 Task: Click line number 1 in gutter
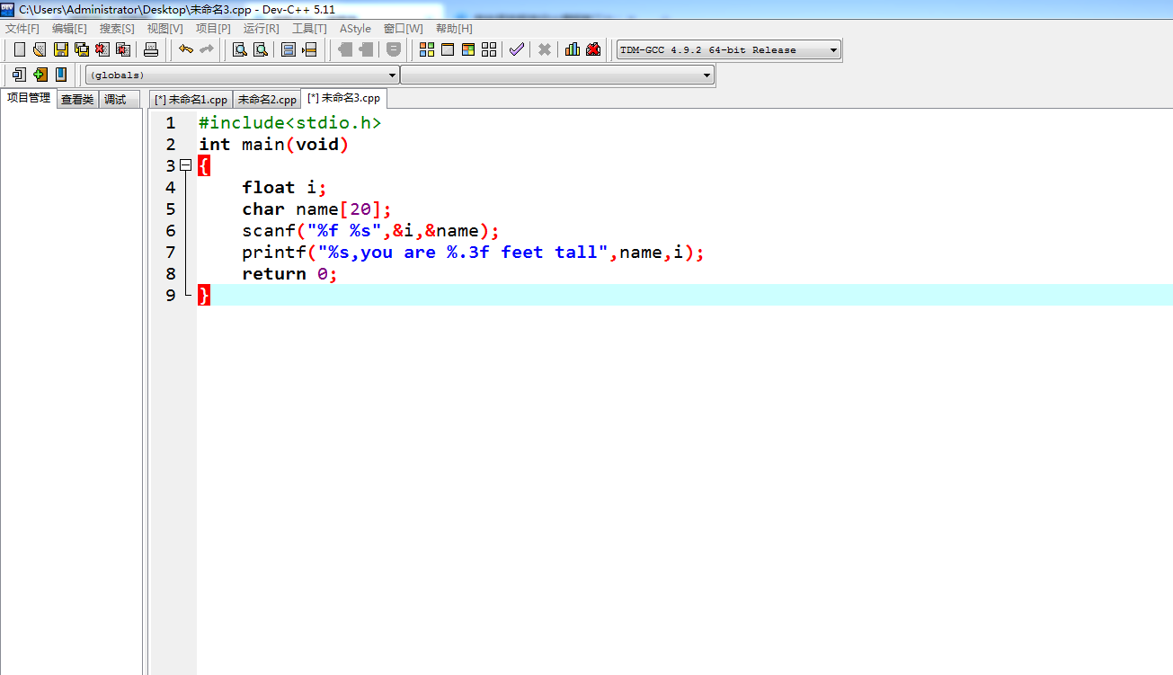[171, 122]
